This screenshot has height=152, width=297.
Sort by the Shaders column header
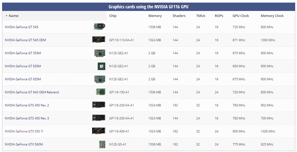(x=179, y=16)
